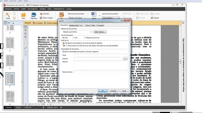
Task: Expand the Salvar button arrow
Action: coord(100,16)
